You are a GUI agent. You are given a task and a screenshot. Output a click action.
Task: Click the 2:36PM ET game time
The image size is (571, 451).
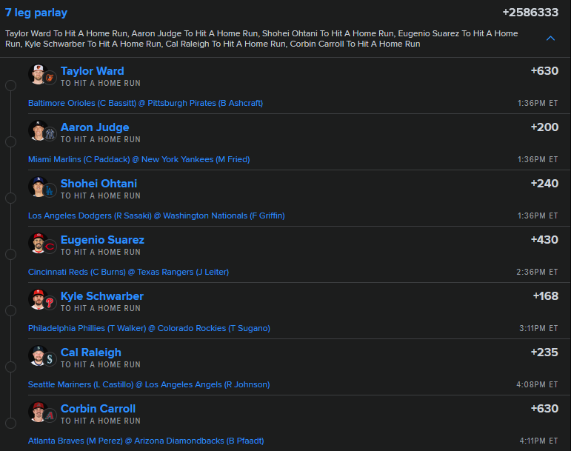[x=537, y=272]
